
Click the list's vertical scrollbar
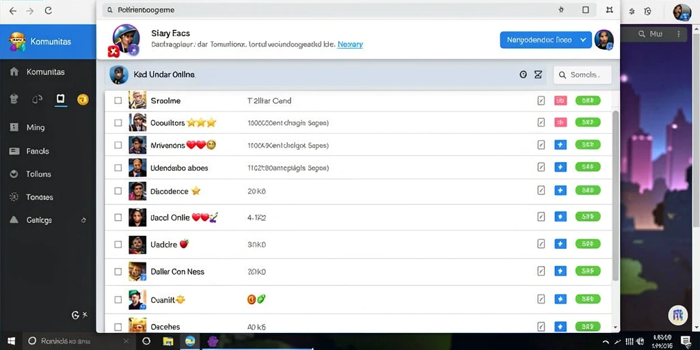616,196
